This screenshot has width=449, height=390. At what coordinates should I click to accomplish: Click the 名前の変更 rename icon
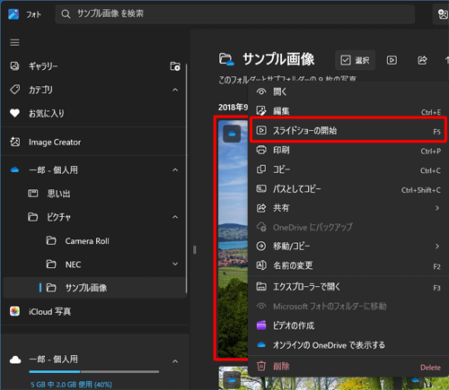261,265
